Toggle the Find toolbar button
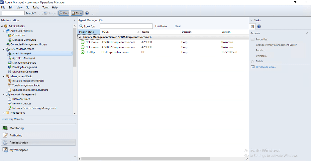This screenshot has width=311, height=161. click(63, 13)
